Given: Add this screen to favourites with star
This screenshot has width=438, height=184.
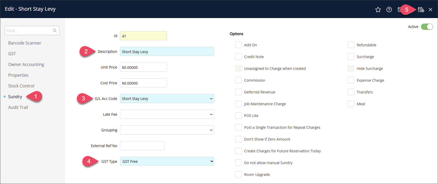Looking at the screenshot, I should [378, 10].
